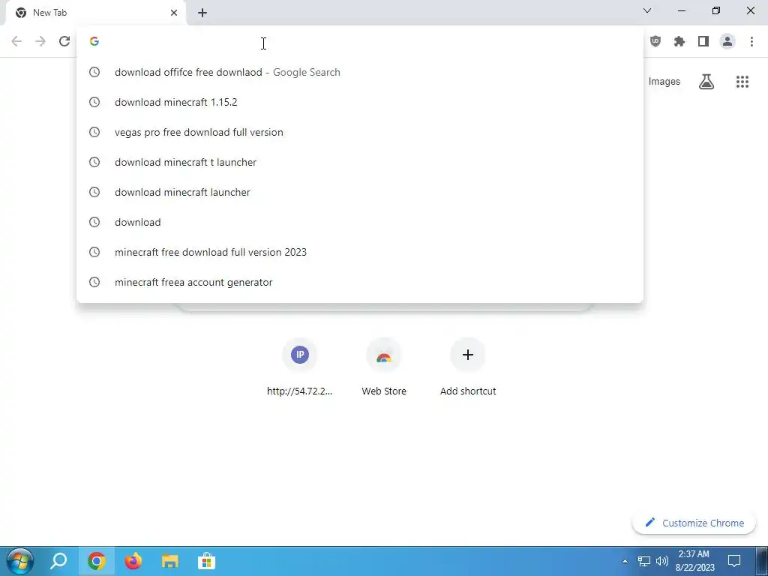This screenshot has width=768, height=576.
Task: Launch Firefox from the taskbar
Action: coord(133,561)
